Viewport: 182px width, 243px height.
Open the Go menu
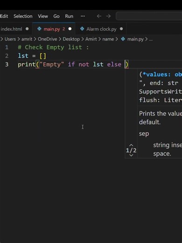56,16
